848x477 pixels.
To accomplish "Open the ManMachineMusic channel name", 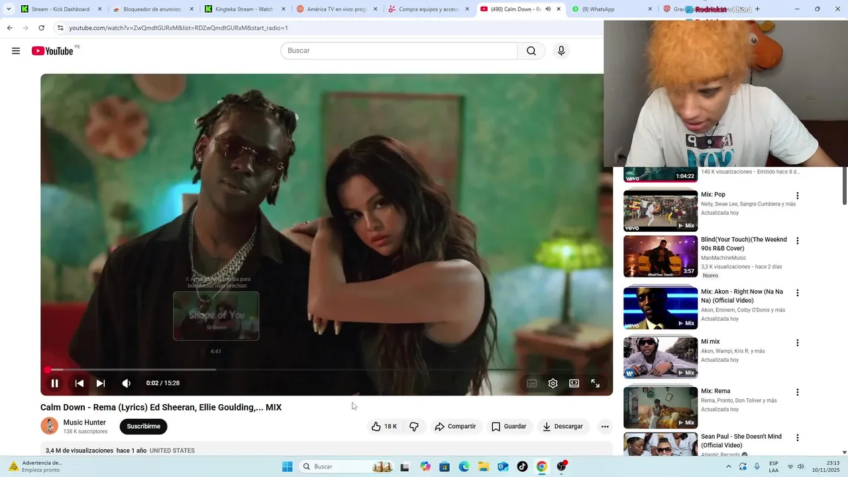I will click(x=723, y=258).
